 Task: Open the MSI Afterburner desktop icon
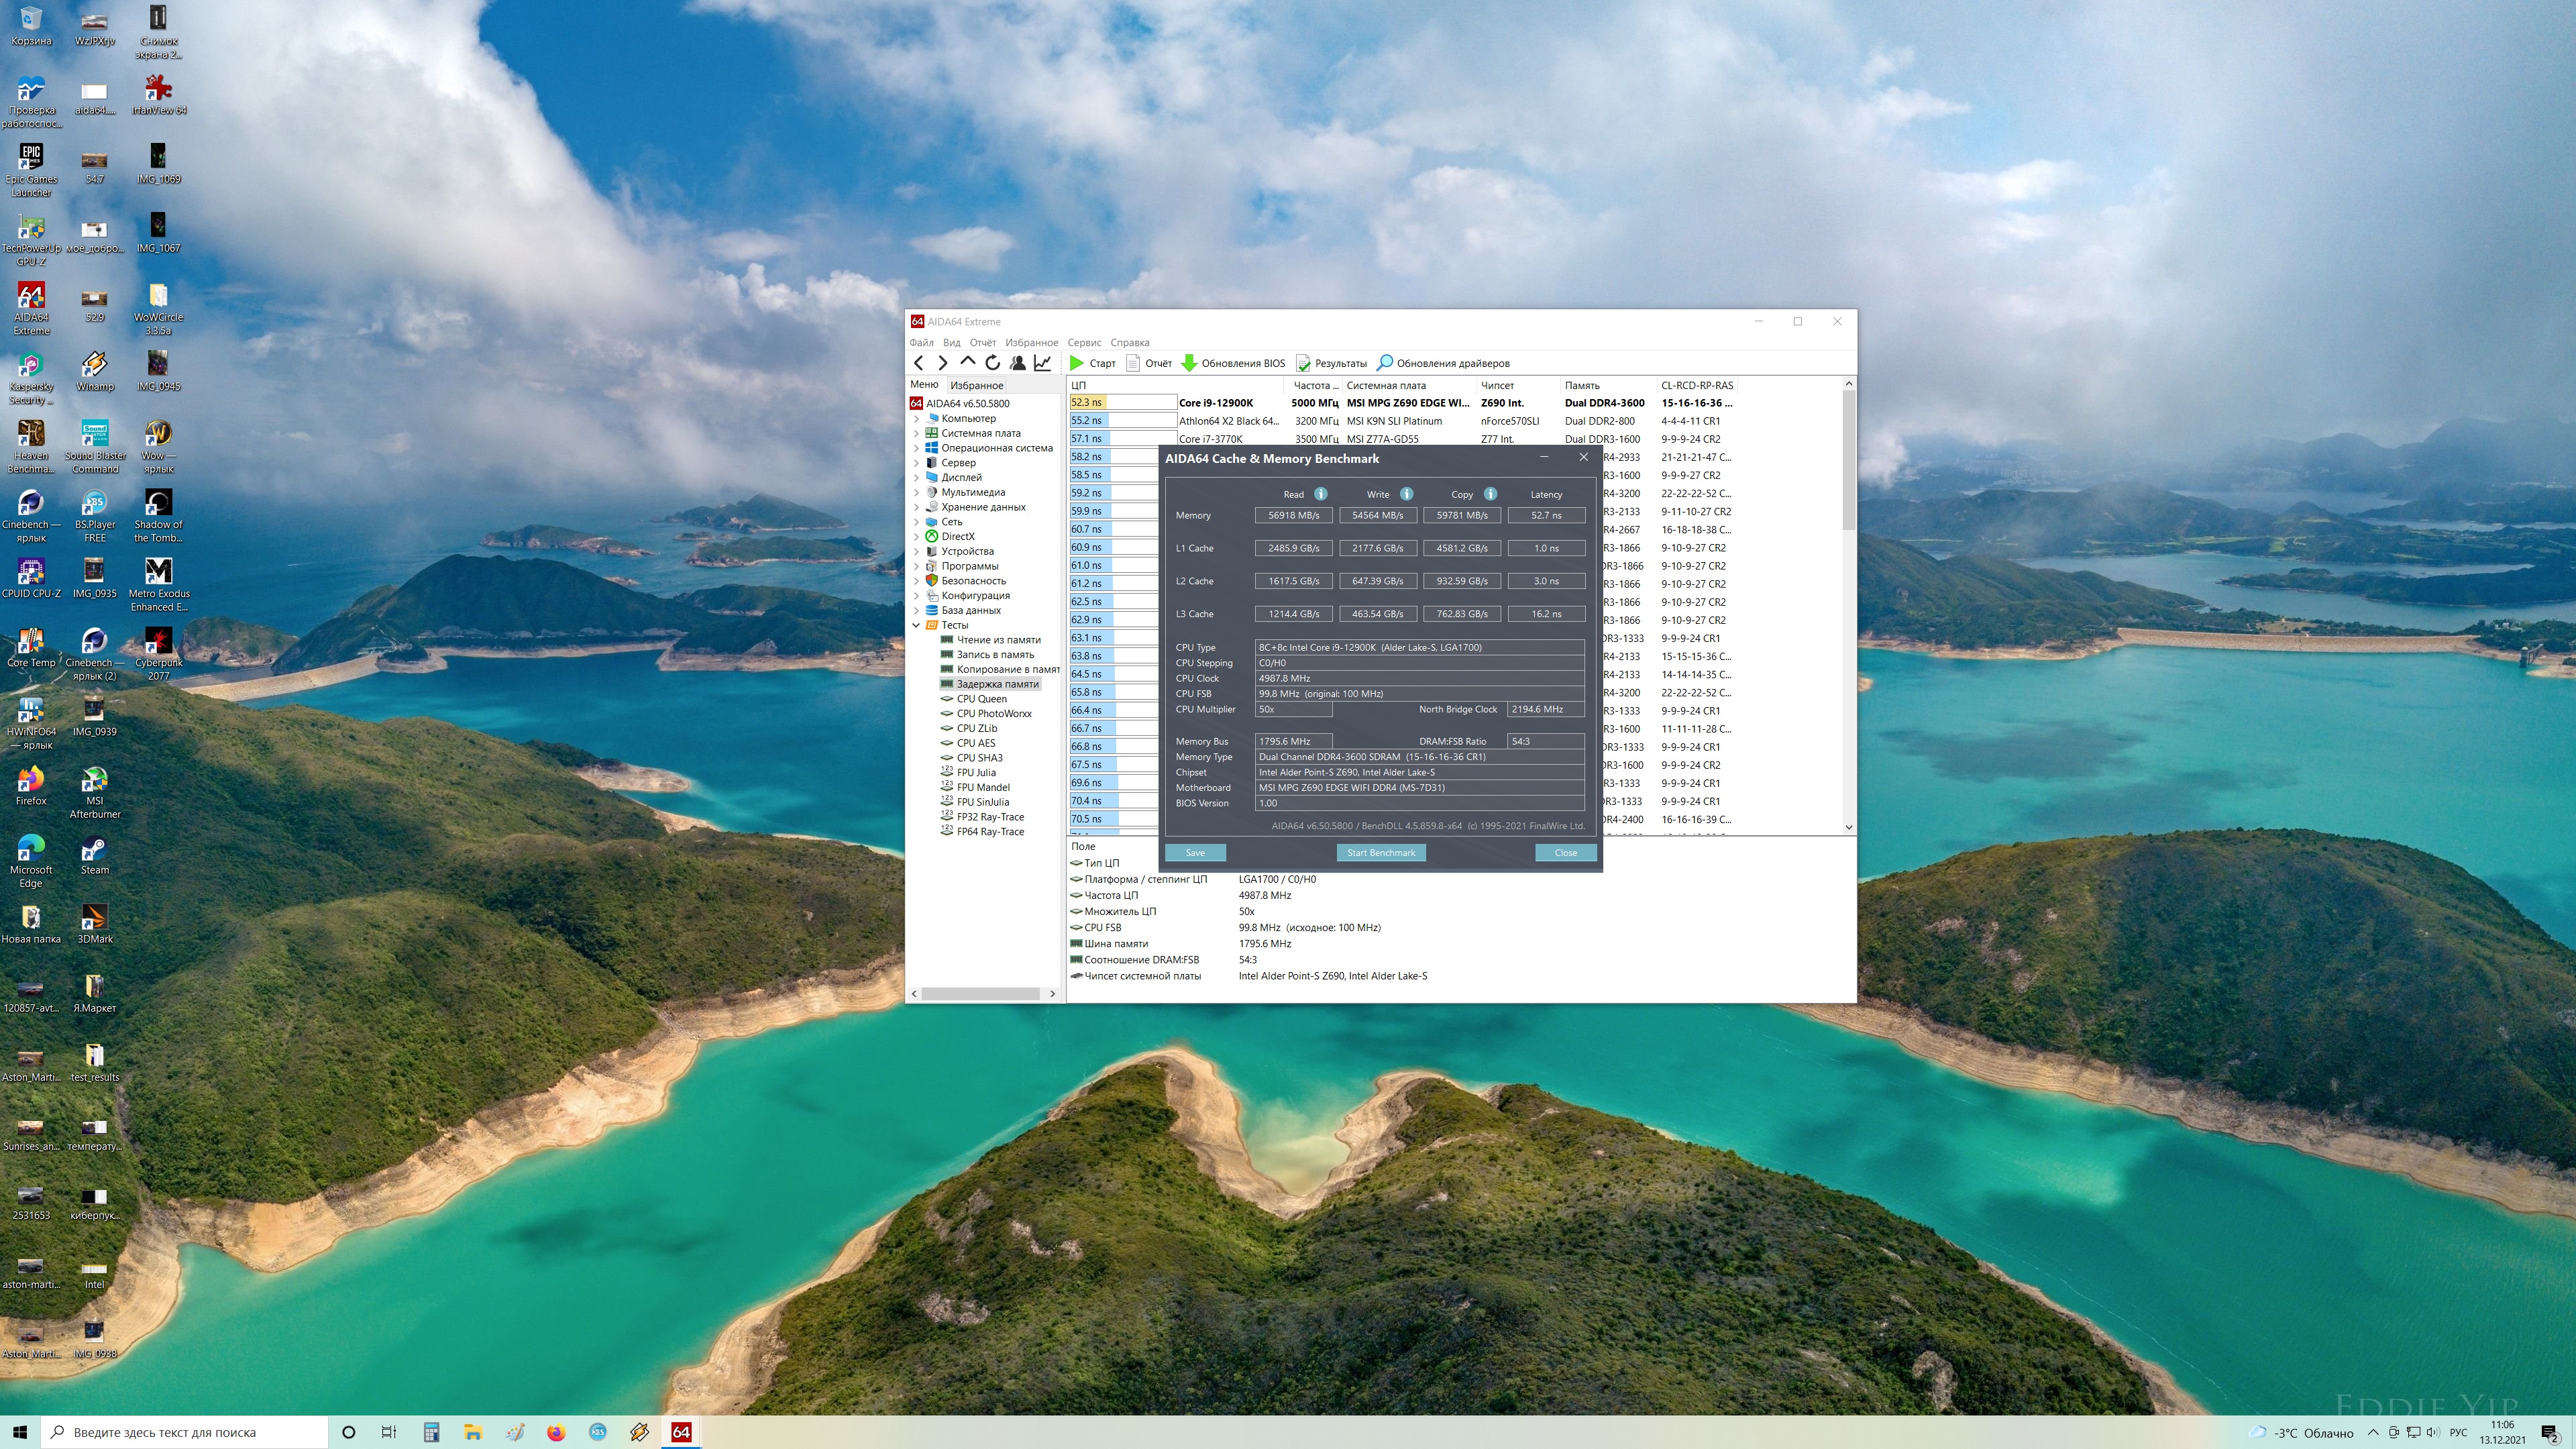(95, 793)
